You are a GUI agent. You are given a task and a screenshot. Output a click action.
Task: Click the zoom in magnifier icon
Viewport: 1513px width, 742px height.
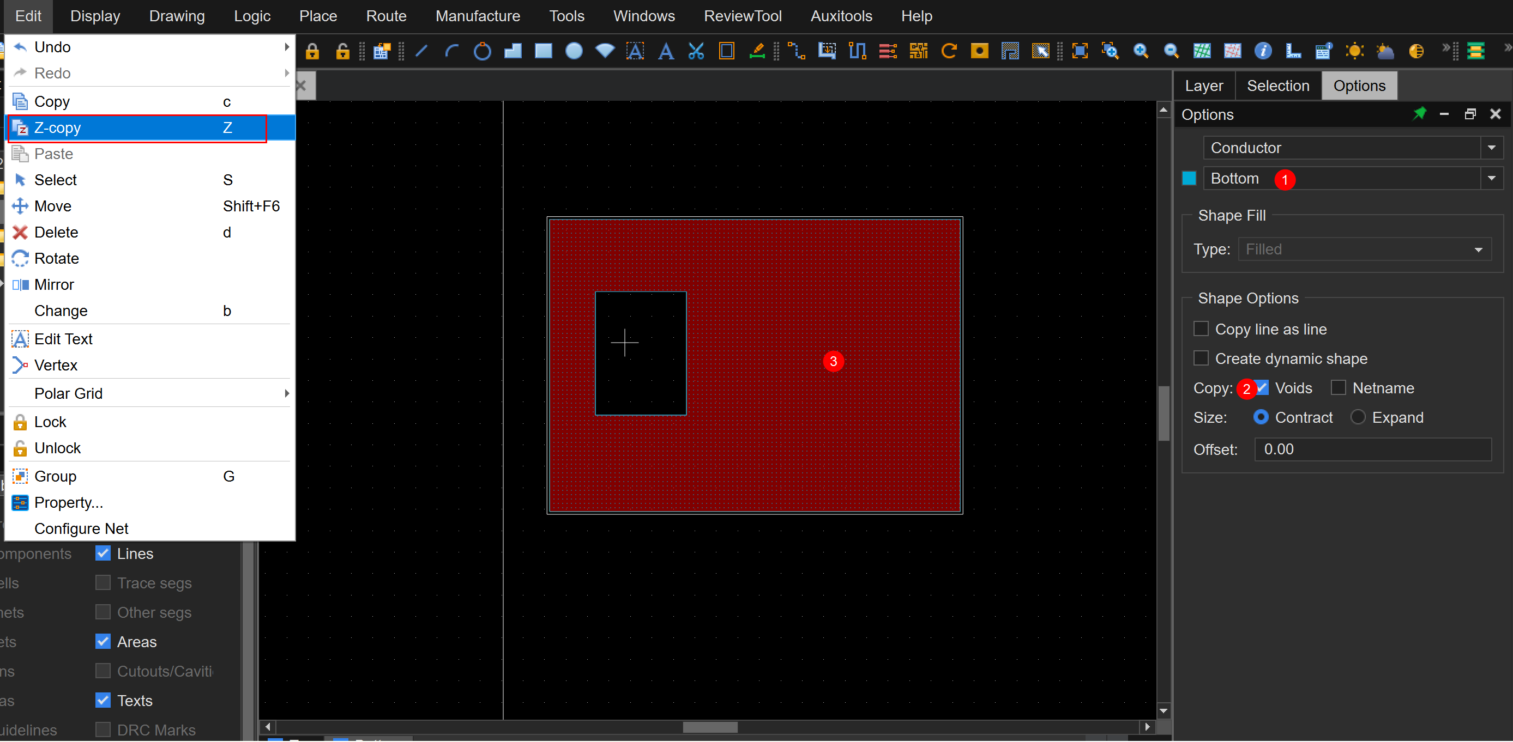click(x=1140, y=51)
